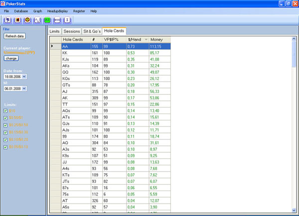Click the $/Hand column sort arrow
The height and width of the screenshot is (216, 299).
146,40
